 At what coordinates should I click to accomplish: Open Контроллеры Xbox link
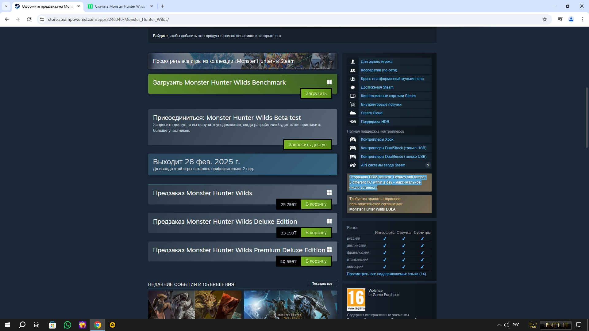click(377, 139)
